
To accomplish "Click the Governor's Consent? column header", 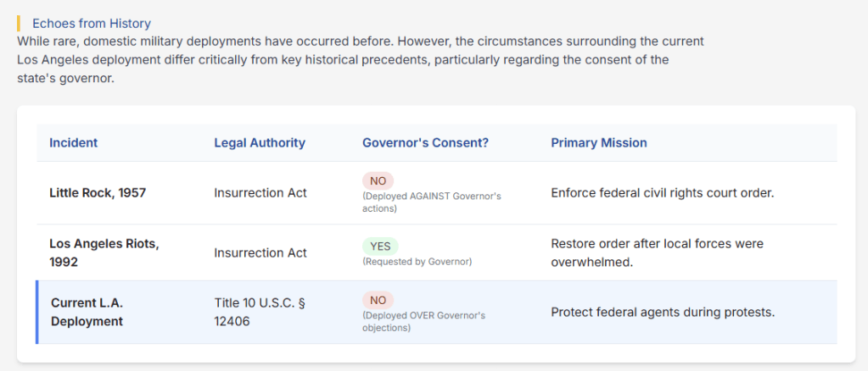I will (x=425, y=142).
